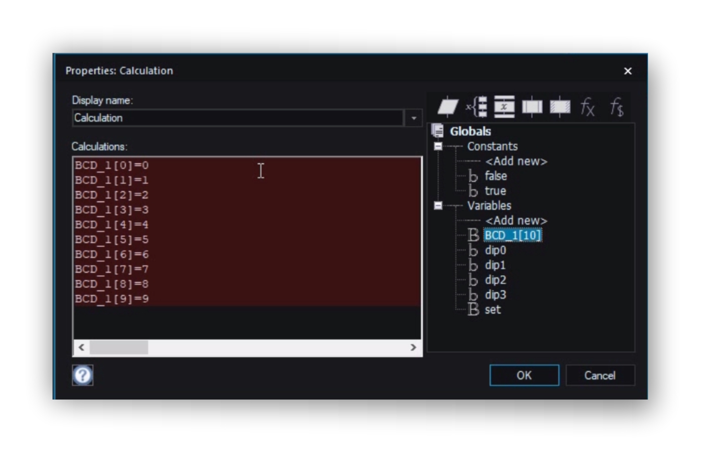This screenshot has height=463, width=706.
Task: Click the line BCD_1[8]=8
Action: 112,284
